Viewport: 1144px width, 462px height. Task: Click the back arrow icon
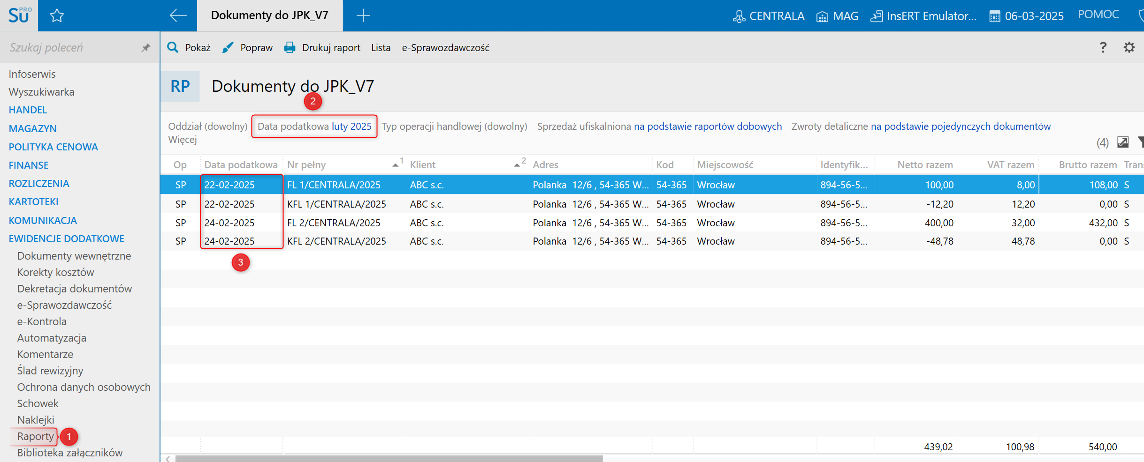pos(178,15)
